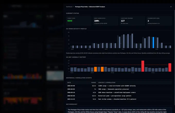
Task: Click the 24-HOUR ACTIVITY PROFILE heading
Action: pos(76,29)
